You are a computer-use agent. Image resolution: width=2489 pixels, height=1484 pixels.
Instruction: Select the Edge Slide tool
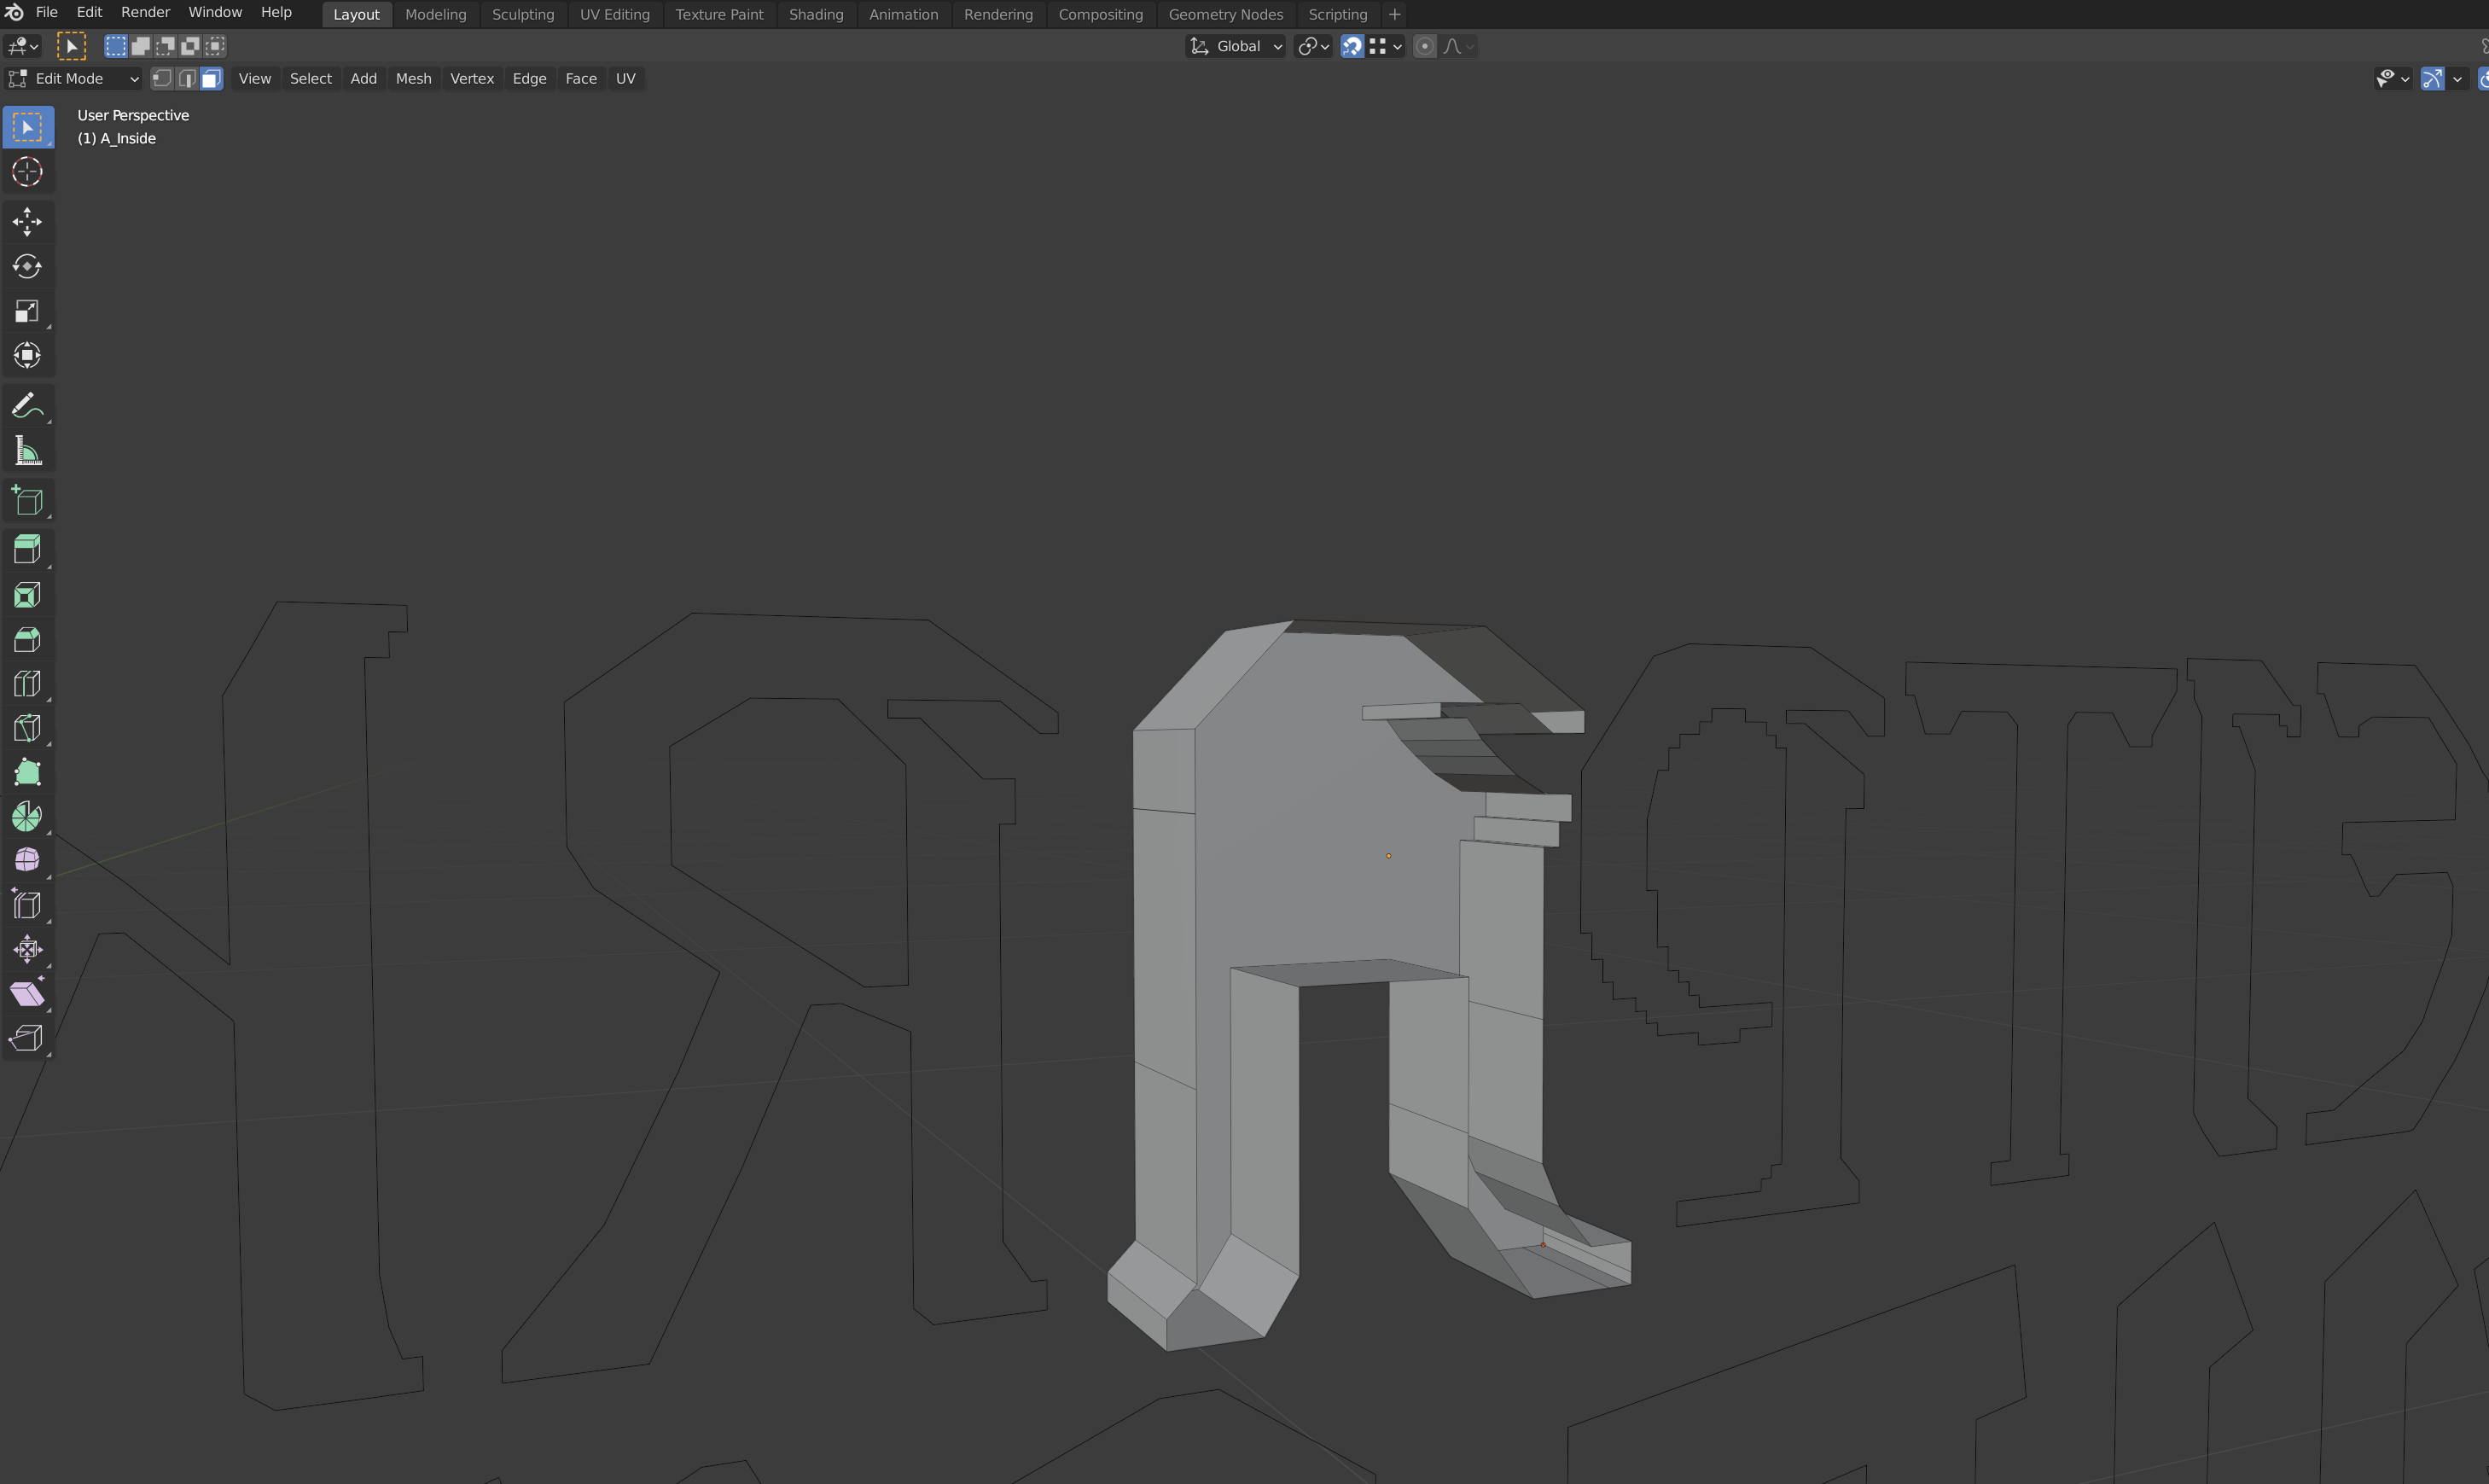(x=28, y=905)
